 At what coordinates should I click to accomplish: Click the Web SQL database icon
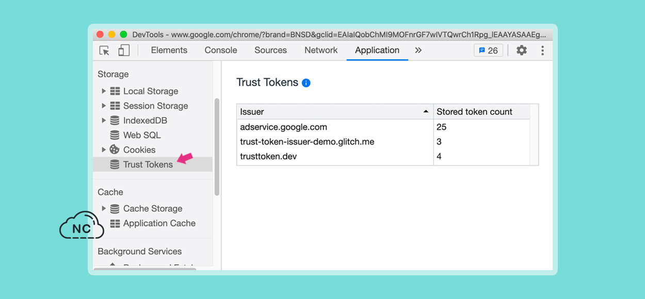(115, 135)
